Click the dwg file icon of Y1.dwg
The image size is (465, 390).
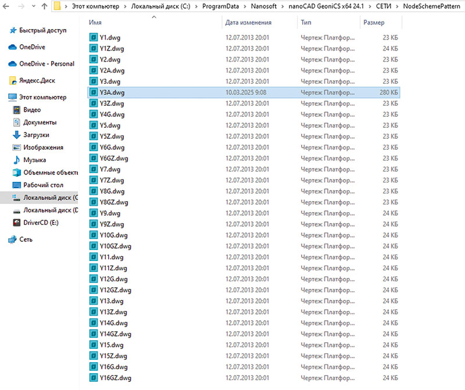click(x=94, y=37)
